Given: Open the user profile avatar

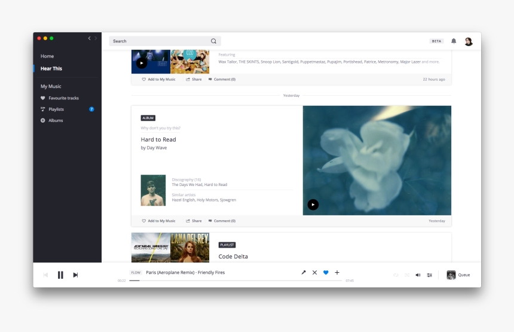Looking at the screenshot, I should point(469,41).
